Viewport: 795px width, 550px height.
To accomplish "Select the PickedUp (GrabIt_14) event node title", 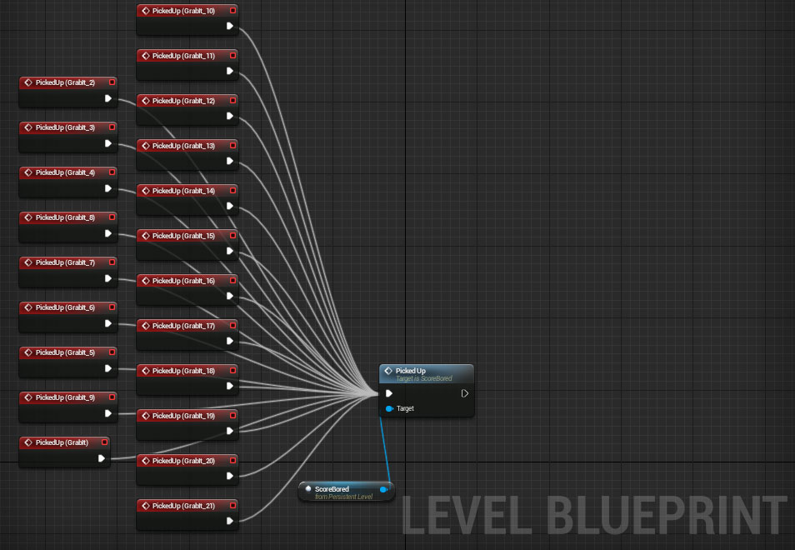I will pyautogui.click(x=183, y=191).
